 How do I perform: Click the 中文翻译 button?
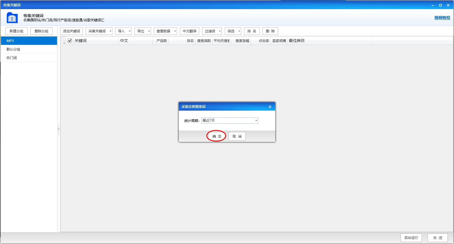pos(190,31)
